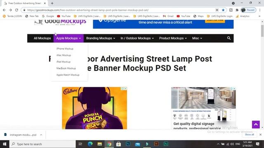This screenshot has width=264, height=148.
Task: Open the Windows Start menu
Action: click(5, 144)
